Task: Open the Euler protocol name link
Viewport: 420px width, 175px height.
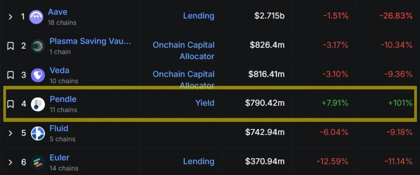Action: 59,158
